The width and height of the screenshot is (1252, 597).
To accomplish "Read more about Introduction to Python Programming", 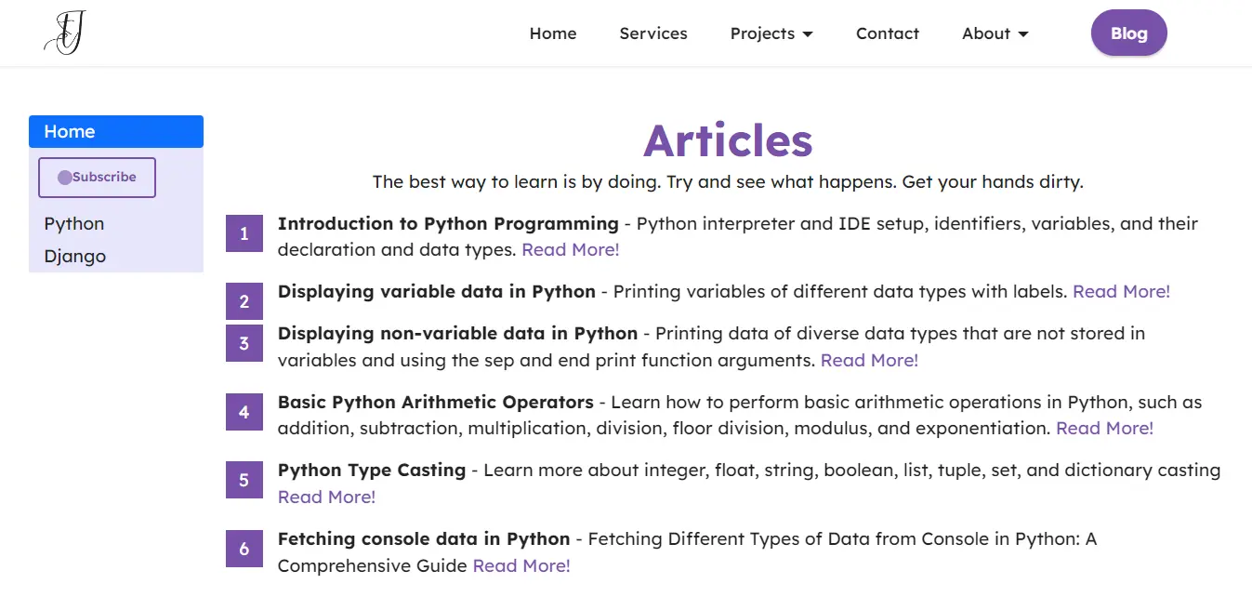I will coord(570,250).
